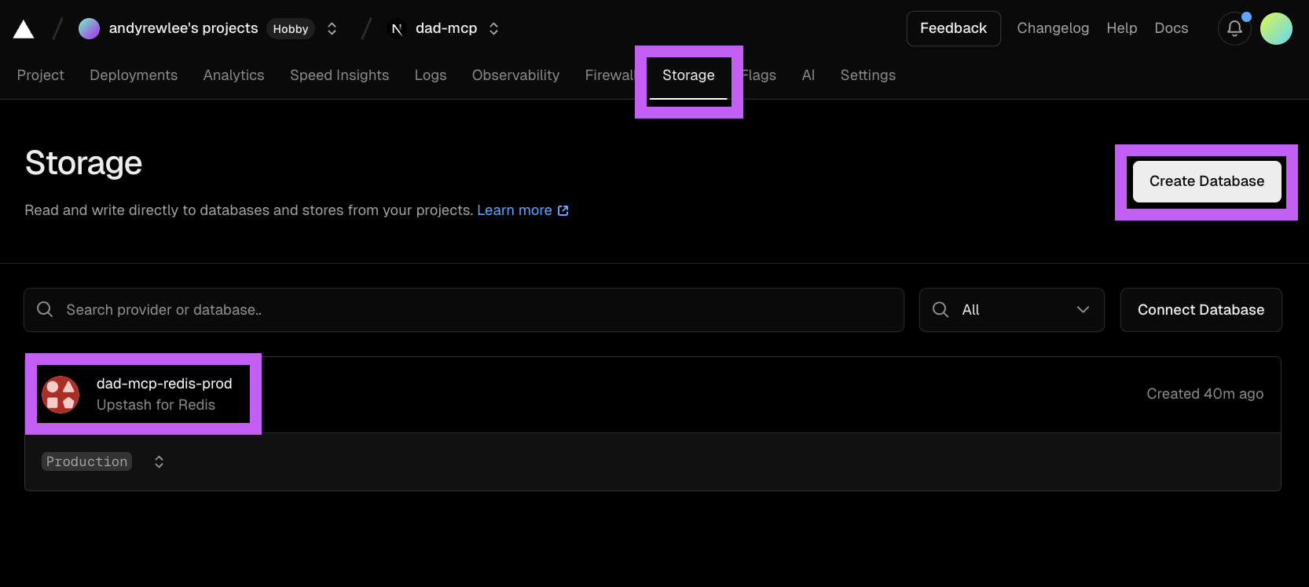Click the Upstash for Redis subtitle
1309x587 pixels.
point(156,405)
